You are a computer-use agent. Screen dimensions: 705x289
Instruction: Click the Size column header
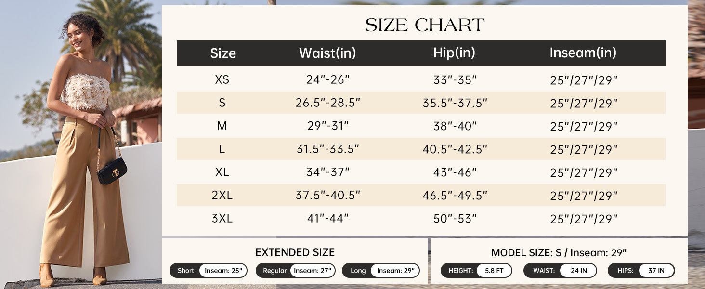coord(223,53)
